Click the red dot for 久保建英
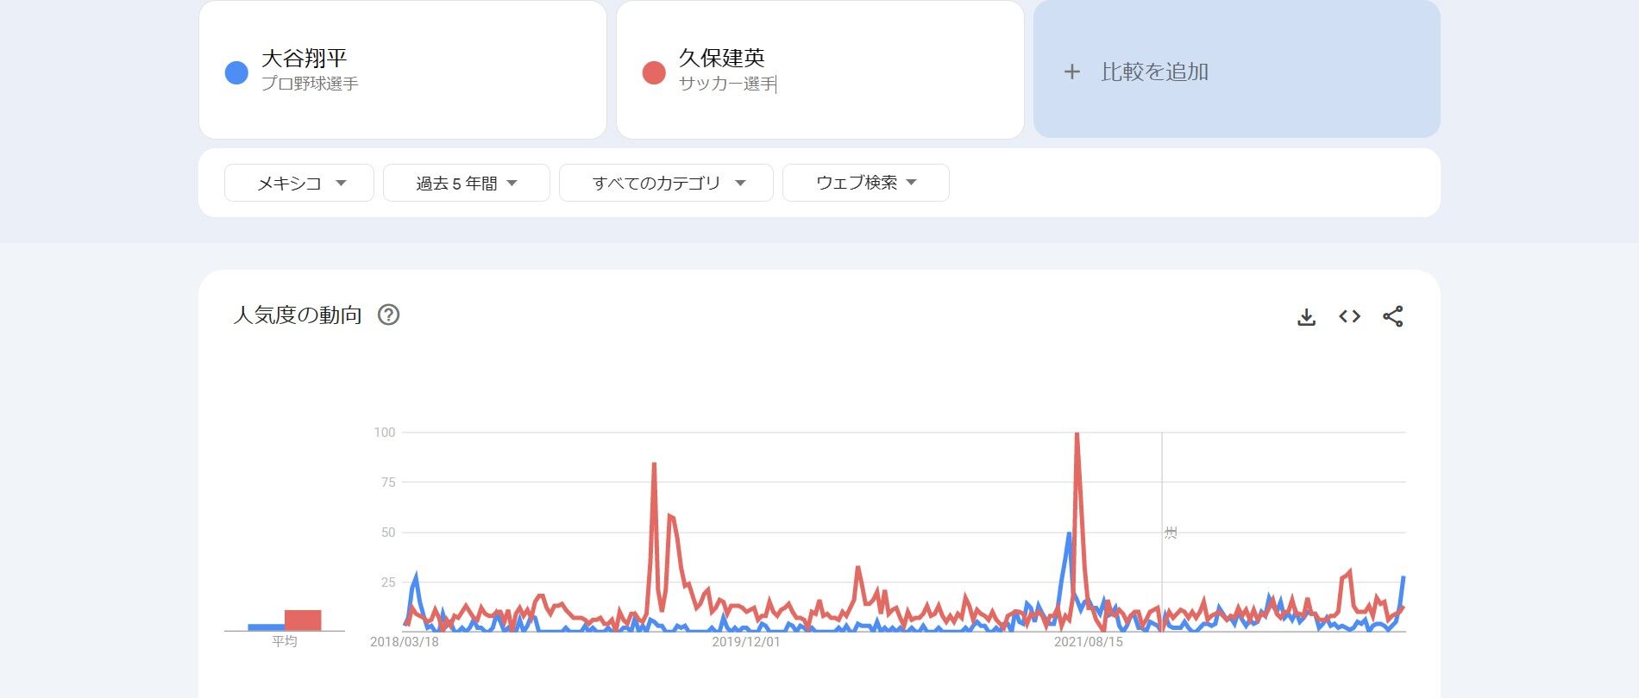The width and height of the screenshot is (1639, 698). click(x=654, y=72)
